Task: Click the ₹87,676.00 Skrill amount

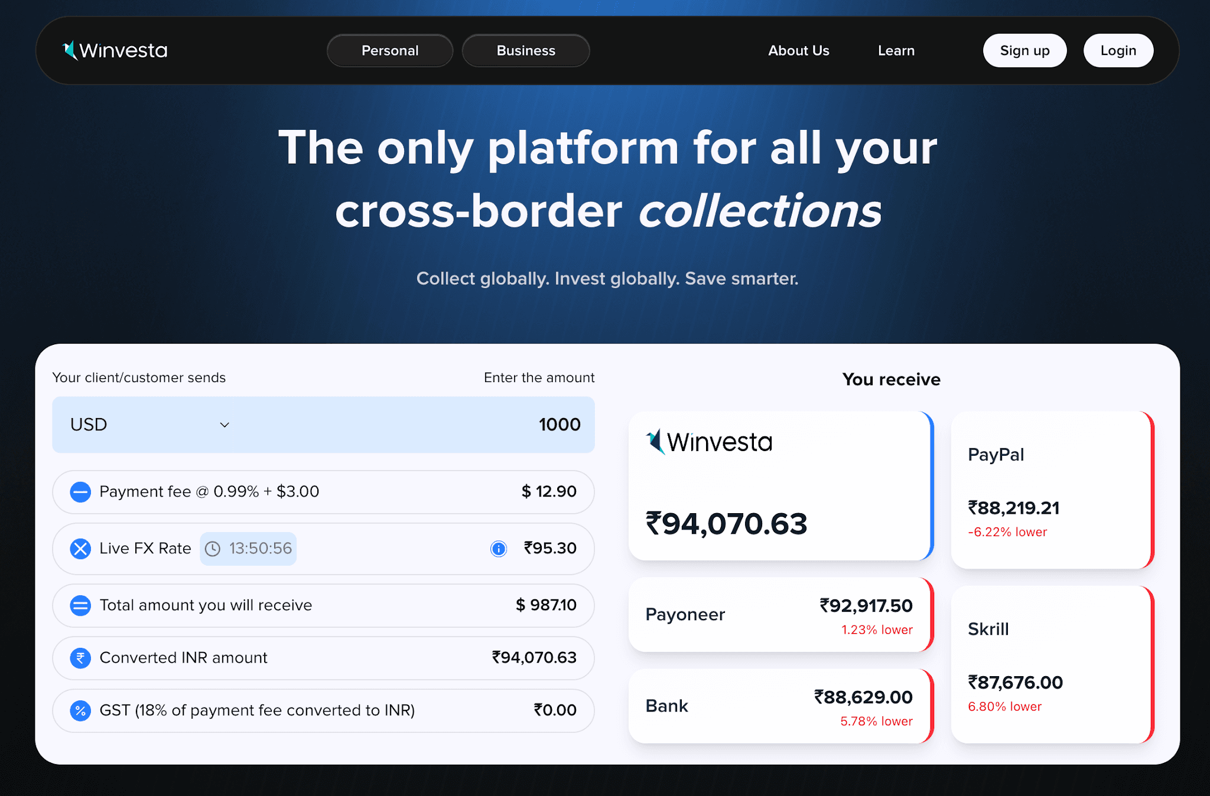Action: pos(1015,683)
